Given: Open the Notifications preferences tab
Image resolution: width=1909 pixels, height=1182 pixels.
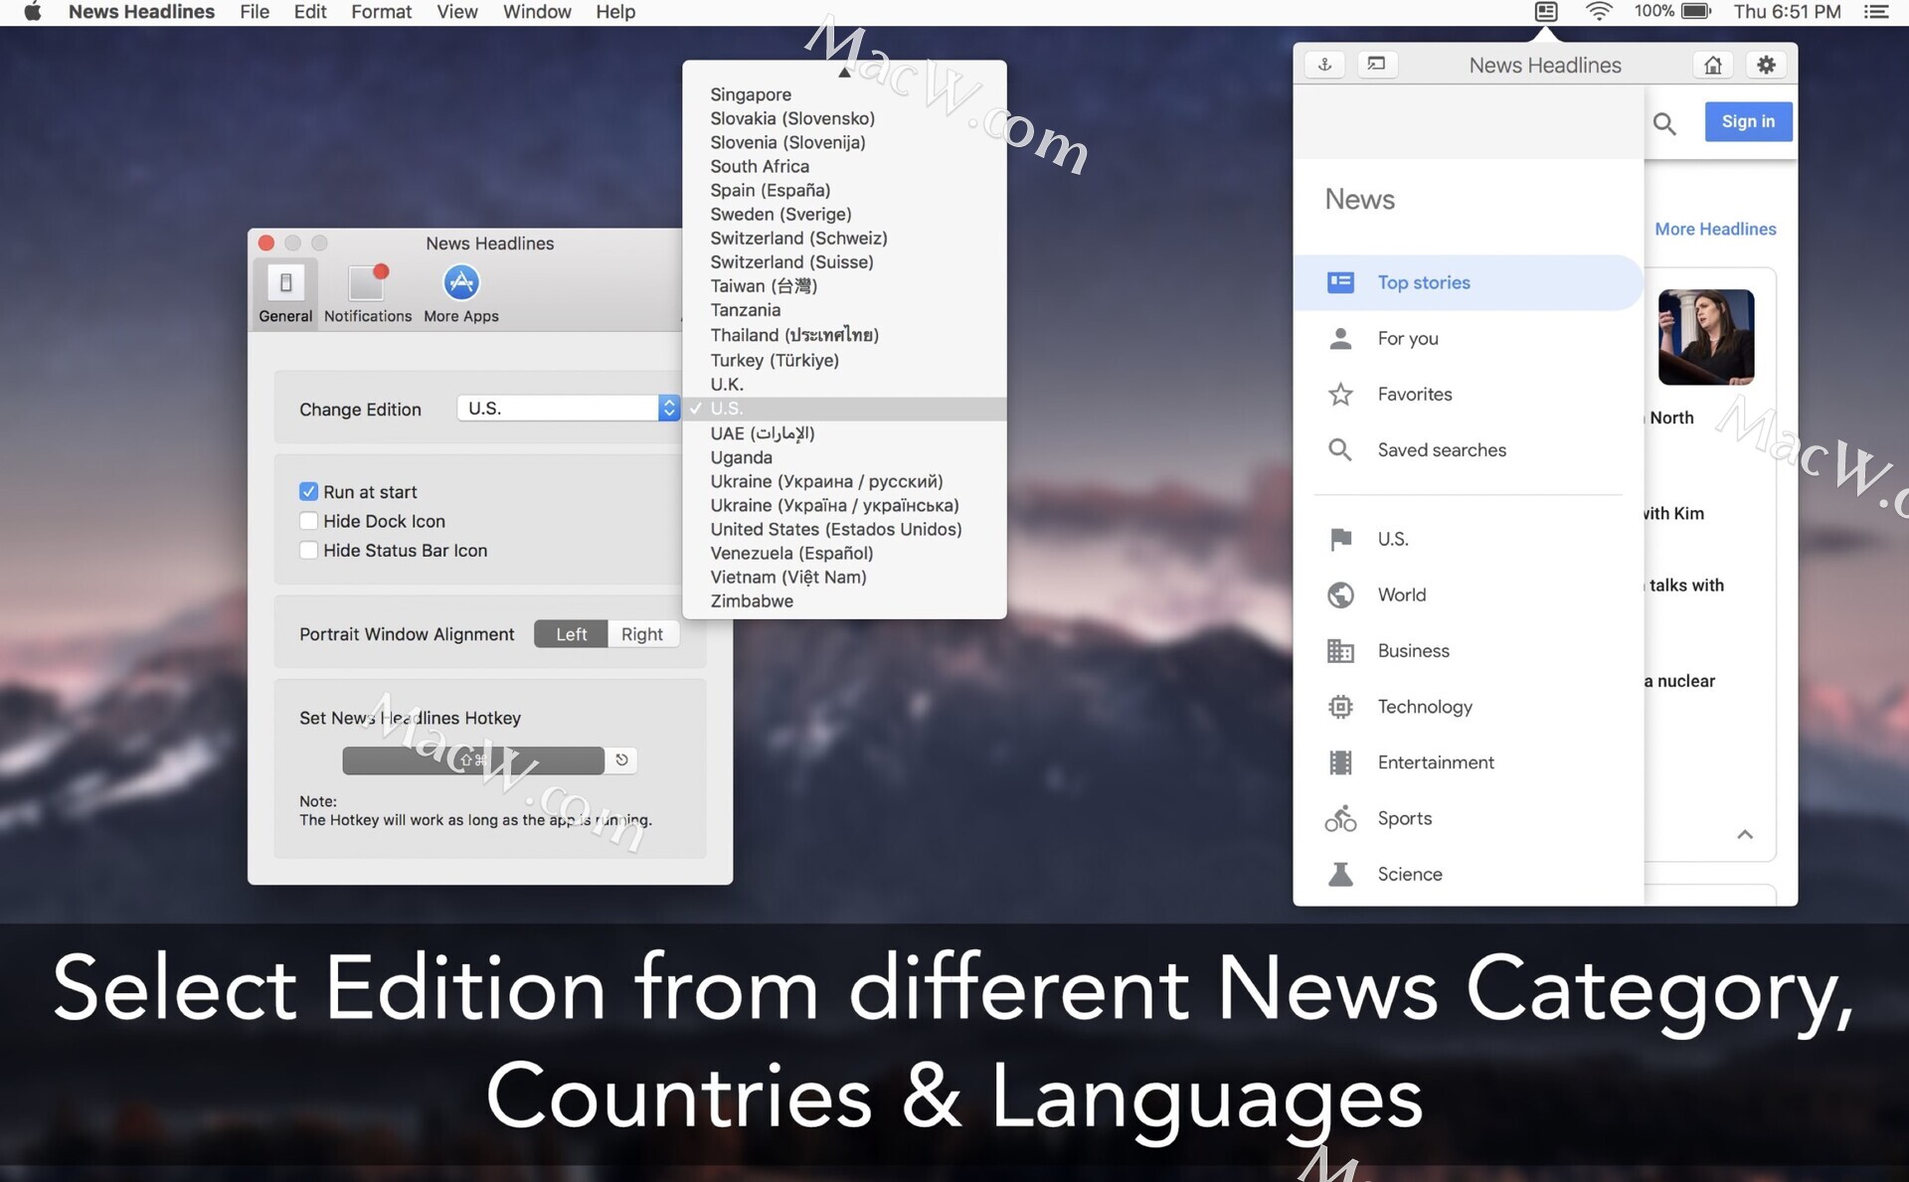Looking at the screenshot, I should (367, 293).
